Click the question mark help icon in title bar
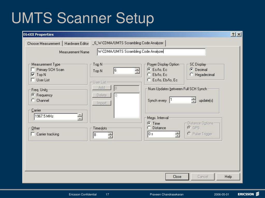Viewport: 265px width, 198px height. coord(233,34)
